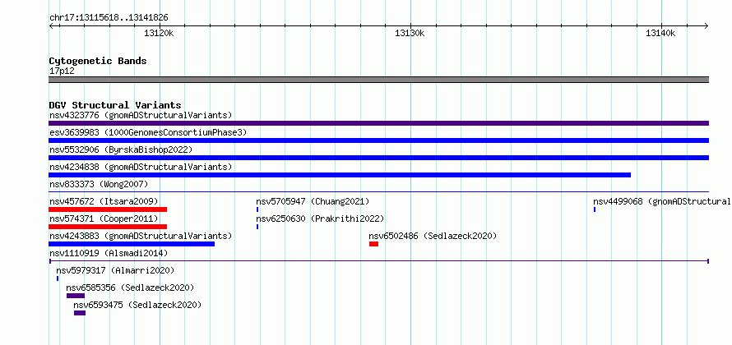Select the blue nsv4243883 variant bar
Viewport: 732px width, 345px height.
[132, 244]
